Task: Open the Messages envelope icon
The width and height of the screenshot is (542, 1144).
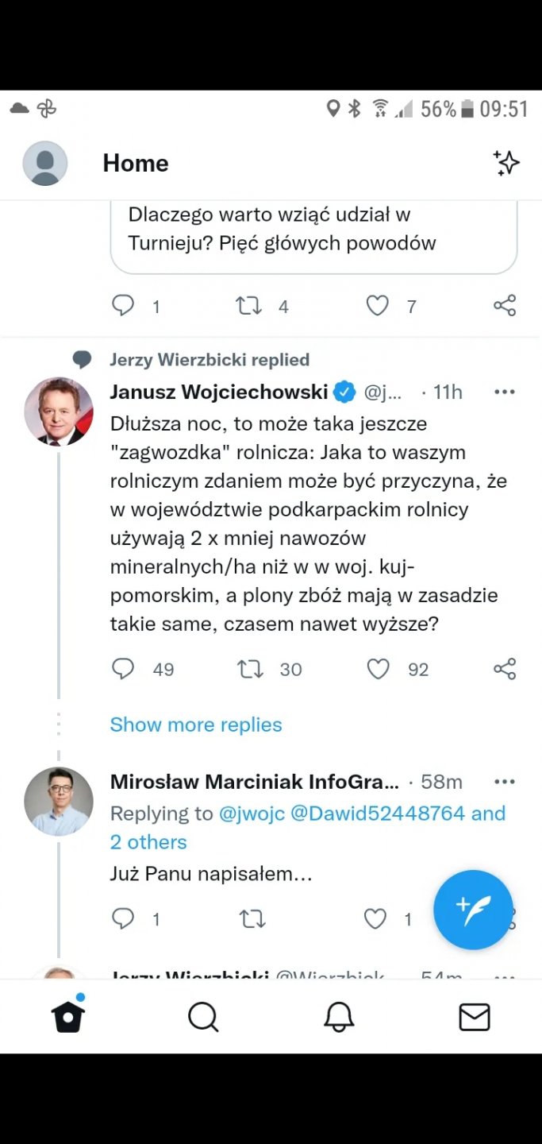Action: (x=475, y=1016)
